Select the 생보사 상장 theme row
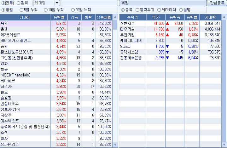 (56, 109)
